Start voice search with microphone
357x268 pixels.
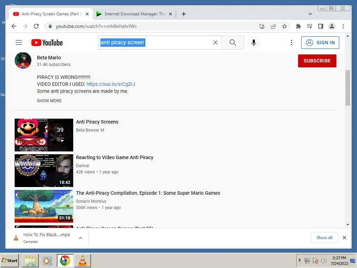[x=254, y=43]
